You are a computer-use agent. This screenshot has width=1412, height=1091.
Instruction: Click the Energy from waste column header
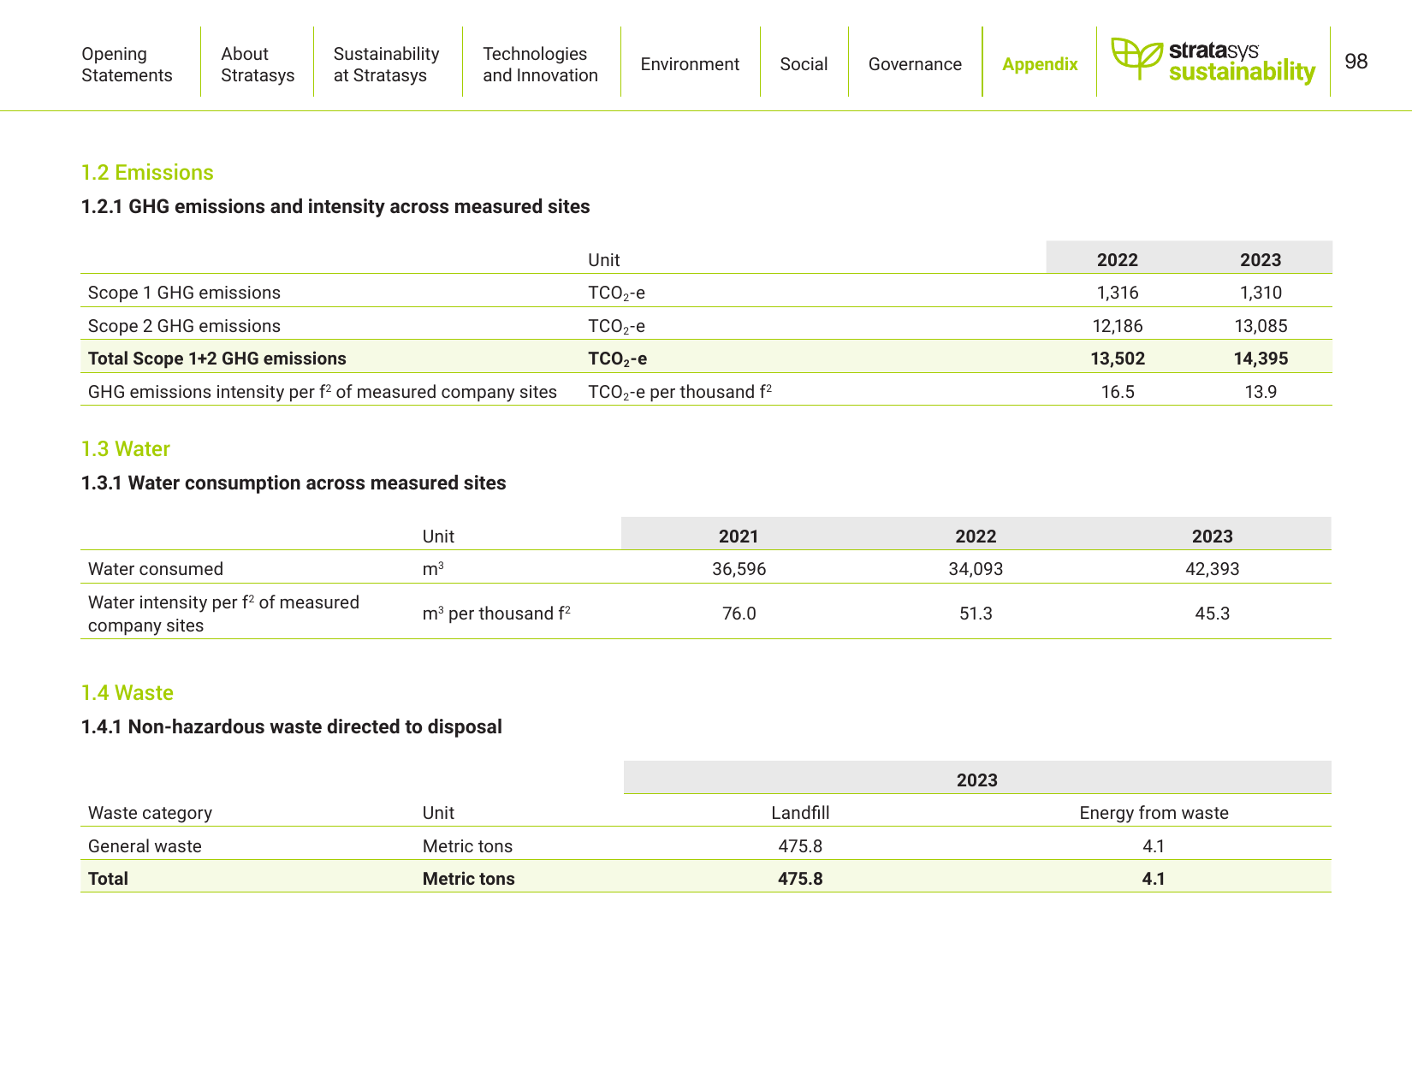(x=1154, y=813)
